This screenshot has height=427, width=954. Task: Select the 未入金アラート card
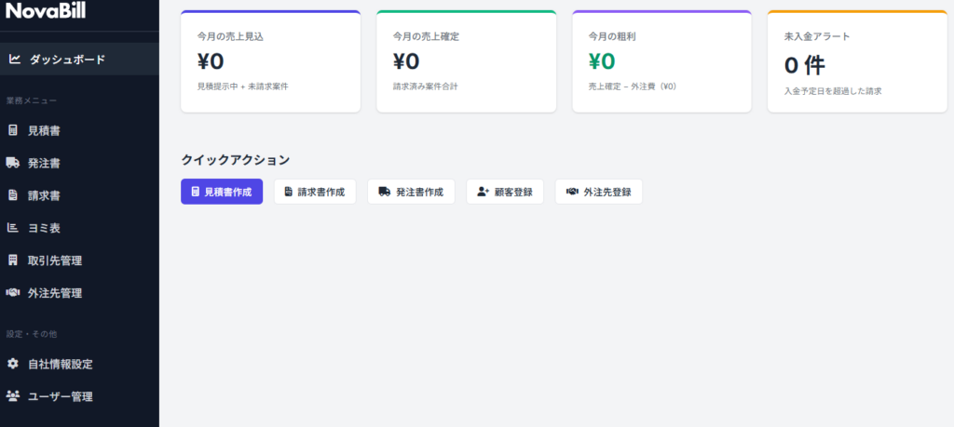tap(856, 62)
